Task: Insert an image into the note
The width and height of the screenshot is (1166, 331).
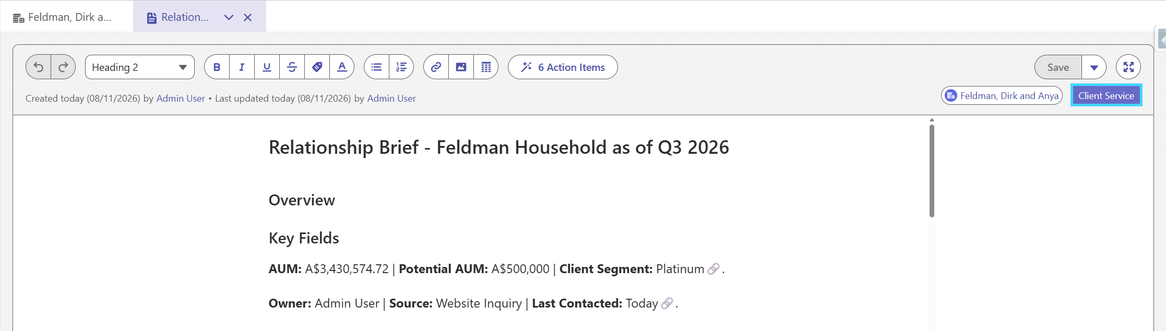Action: point(461,67)
